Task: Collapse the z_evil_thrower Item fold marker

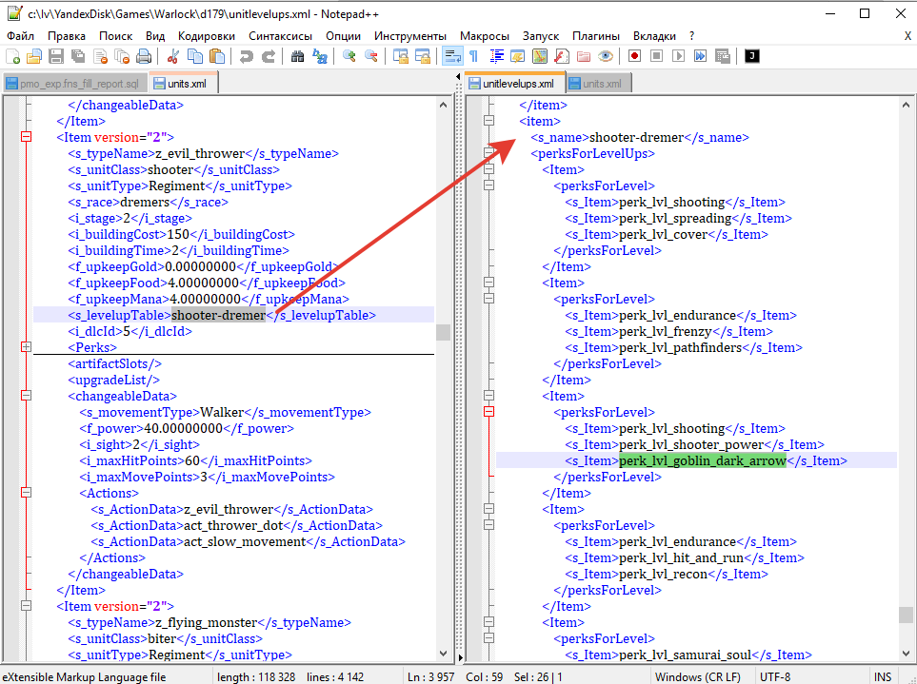Action: pos(26,138)
